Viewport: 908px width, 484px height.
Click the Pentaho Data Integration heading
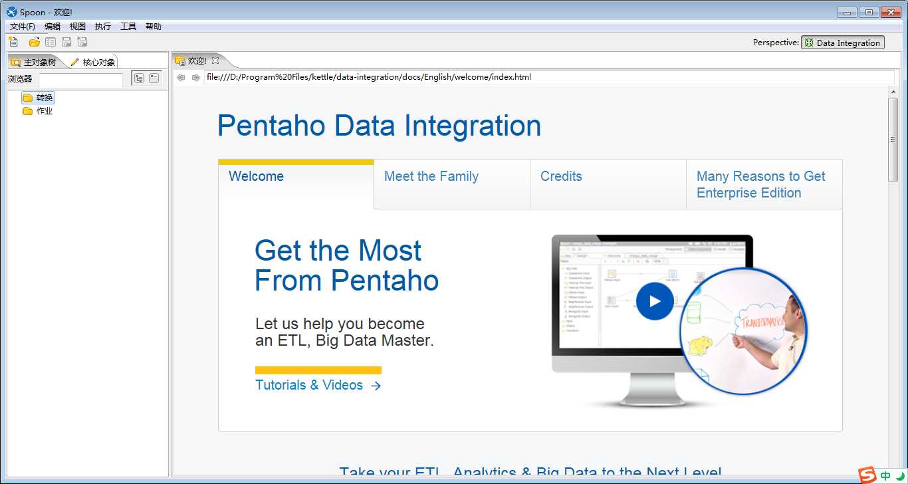click(380, 126)
